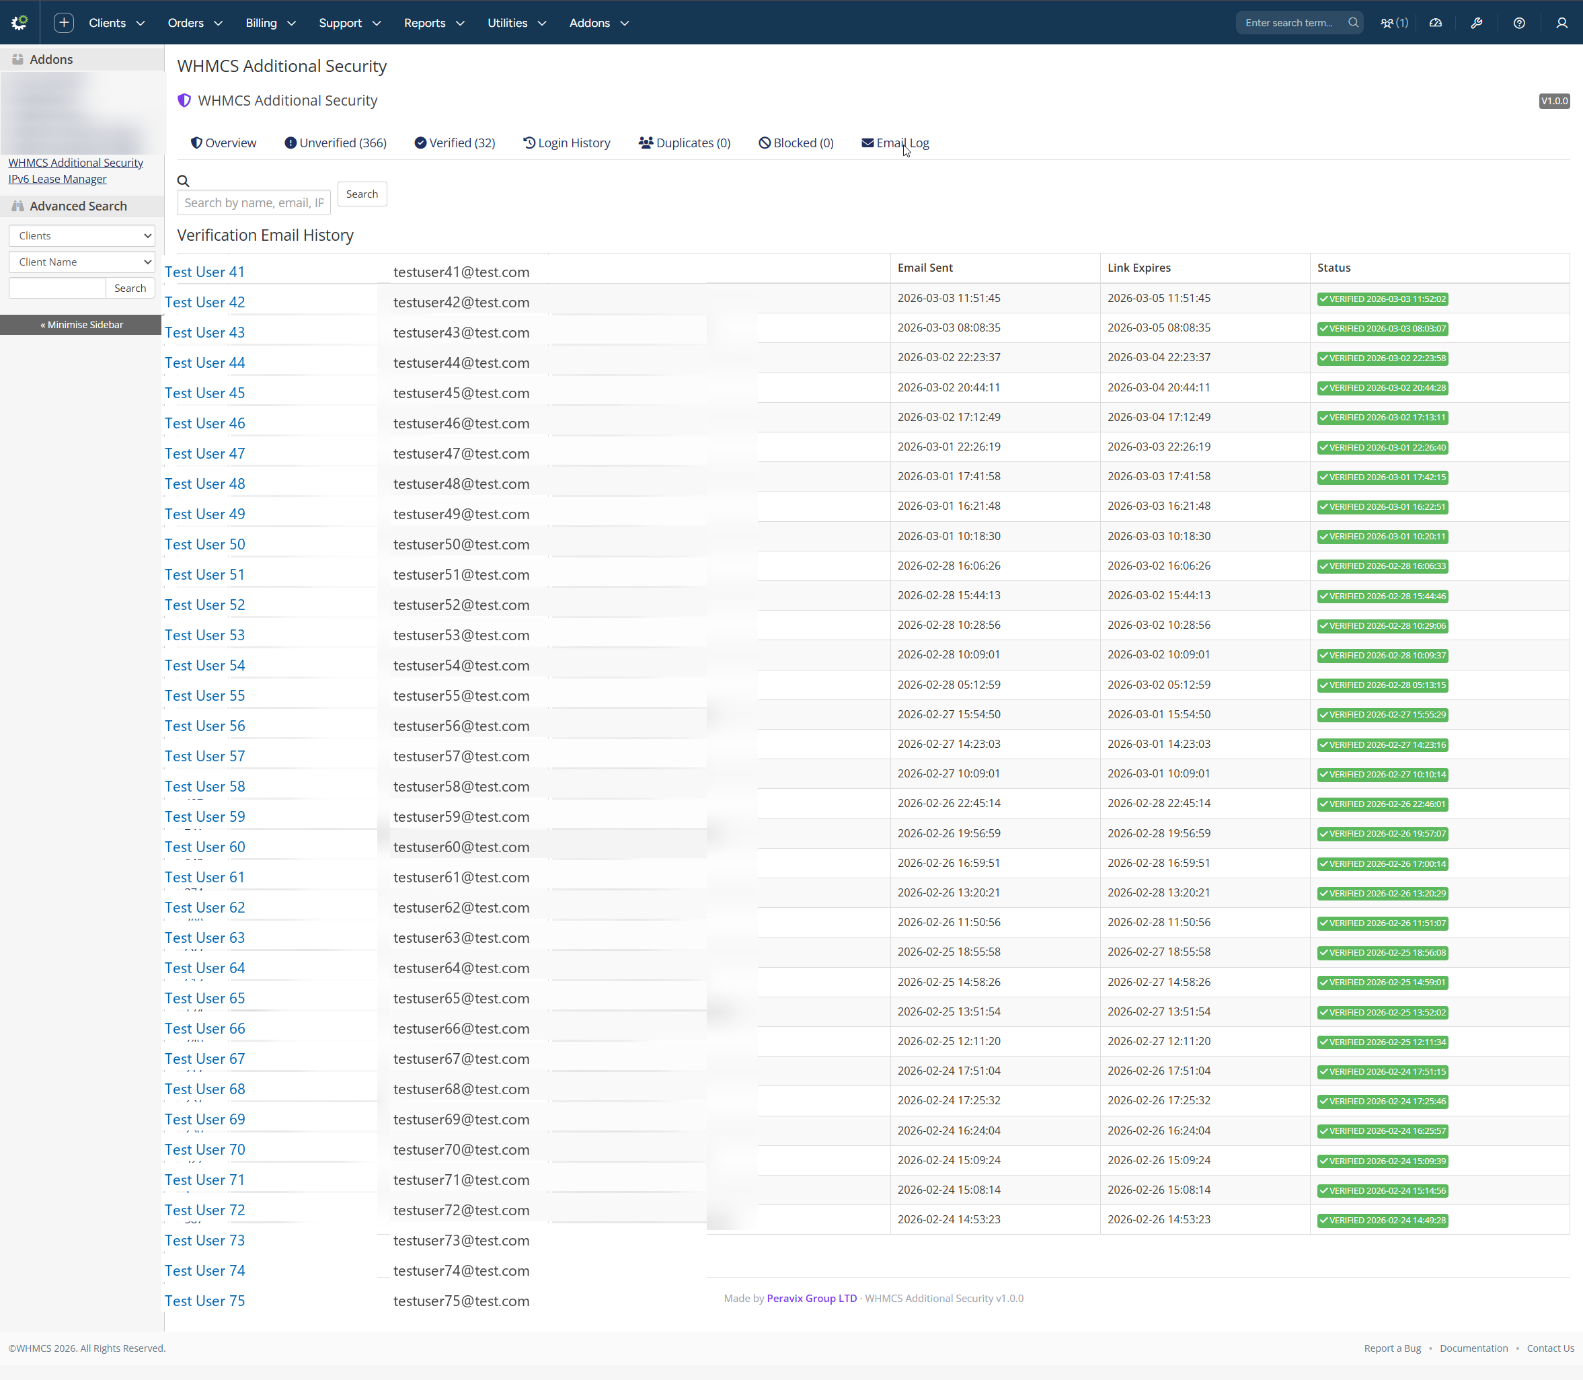1583x1380 pixels.
Task: Click the search by name input field
Action: (x=254, y=202)
